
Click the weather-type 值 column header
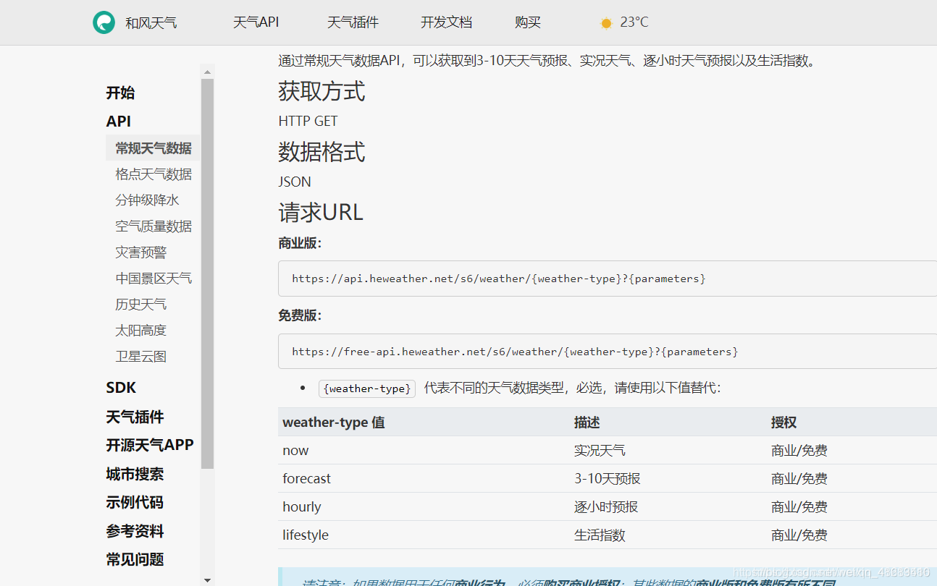point(334,422)
